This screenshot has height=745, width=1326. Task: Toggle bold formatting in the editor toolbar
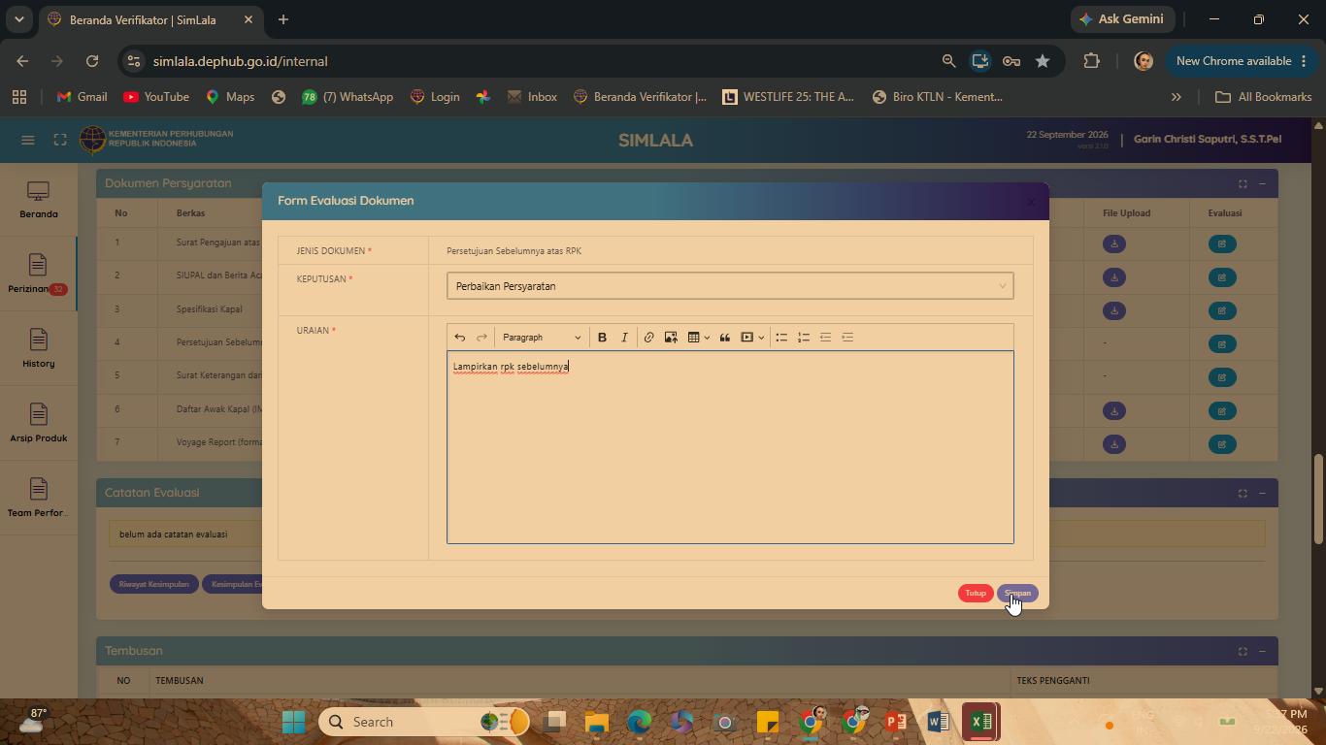tap(602, 338)
